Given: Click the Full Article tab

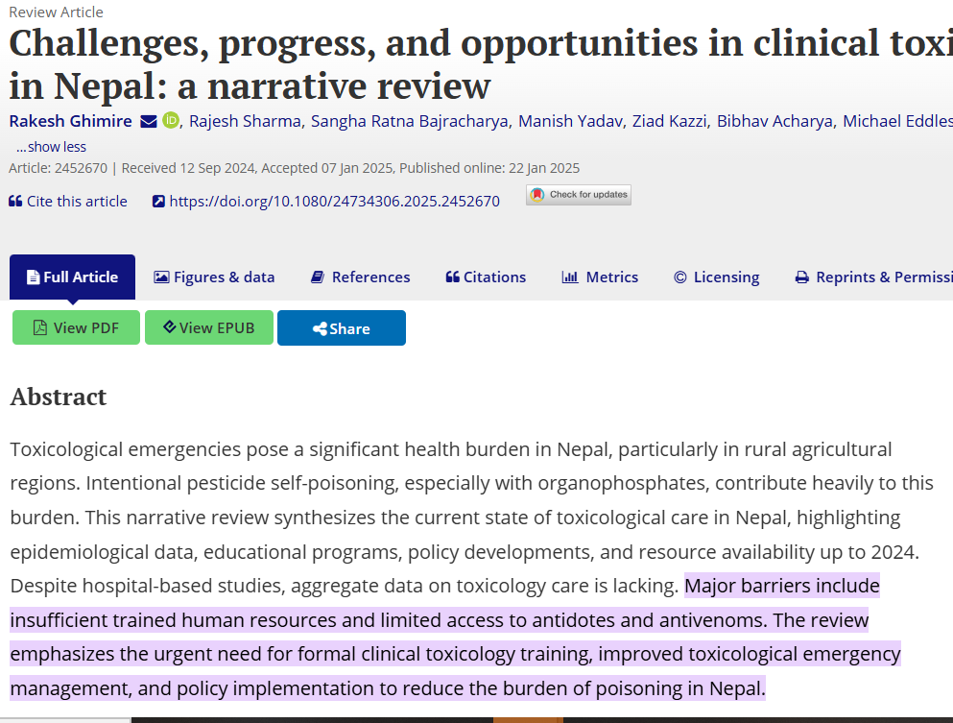Looking at the screenshot, I should point(72,277).
